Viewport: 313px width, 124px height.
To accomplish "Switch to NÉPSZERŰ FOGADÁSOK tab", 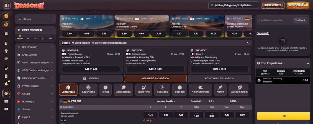I will 155,79.
